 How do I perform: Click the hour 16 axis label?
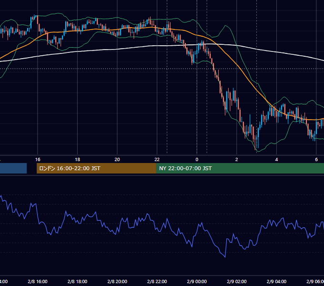point(38,160)
